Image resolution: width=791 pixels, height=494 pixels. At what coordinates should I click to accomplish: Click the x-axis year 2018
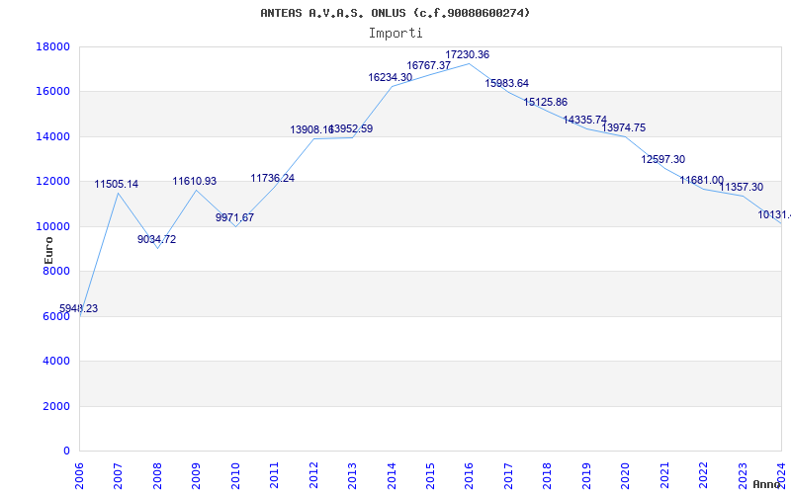[548, 475]
